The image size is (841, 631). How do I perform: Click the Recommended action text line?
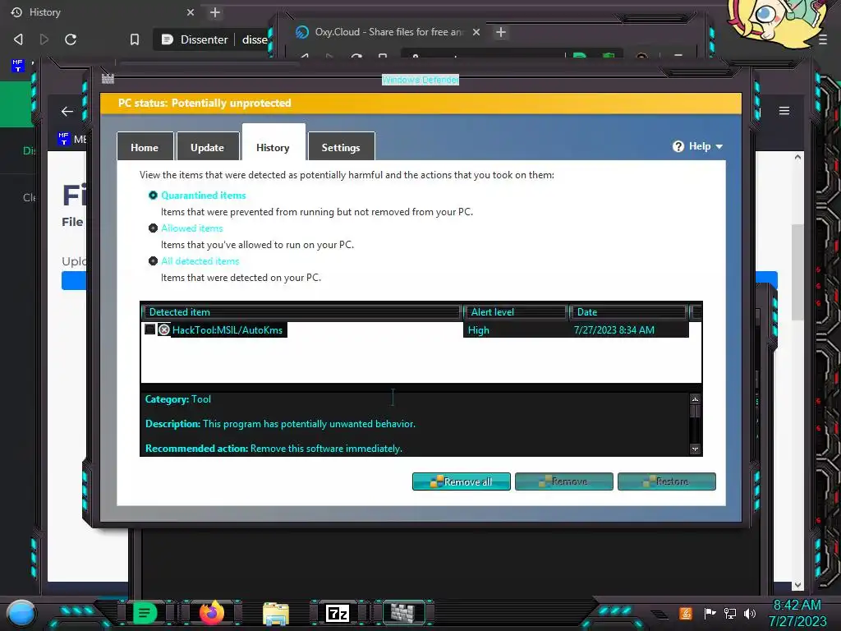point(273,449)
